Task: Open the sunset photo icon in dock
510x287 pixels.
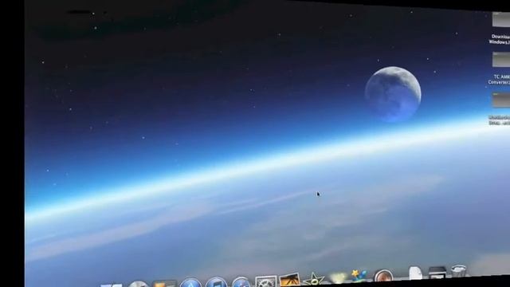Action: [x=289, y=280]
